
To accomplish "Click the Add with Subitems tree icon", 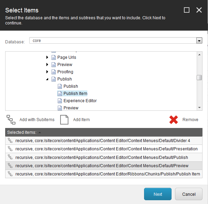I will click(11, 120).
